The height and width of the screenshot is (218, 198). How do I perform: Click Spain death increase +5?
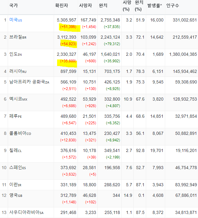[93, 174]
